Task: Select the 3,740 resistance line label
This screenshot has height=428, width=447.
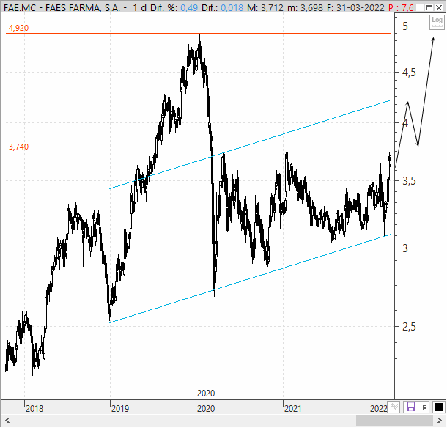Action: (x=18, y=147)
